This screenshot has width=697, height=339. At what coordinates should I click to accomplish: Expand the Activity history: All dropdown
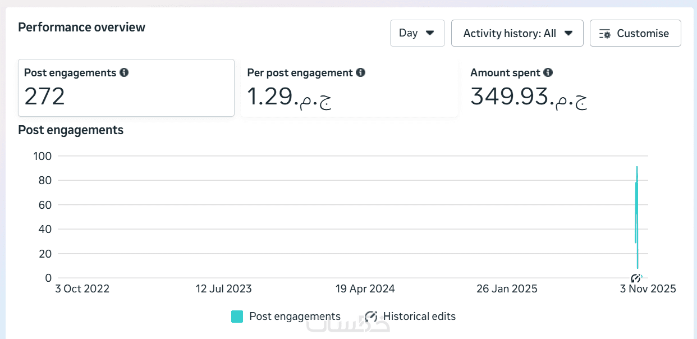pyautogui.click(x=517, y=33)
